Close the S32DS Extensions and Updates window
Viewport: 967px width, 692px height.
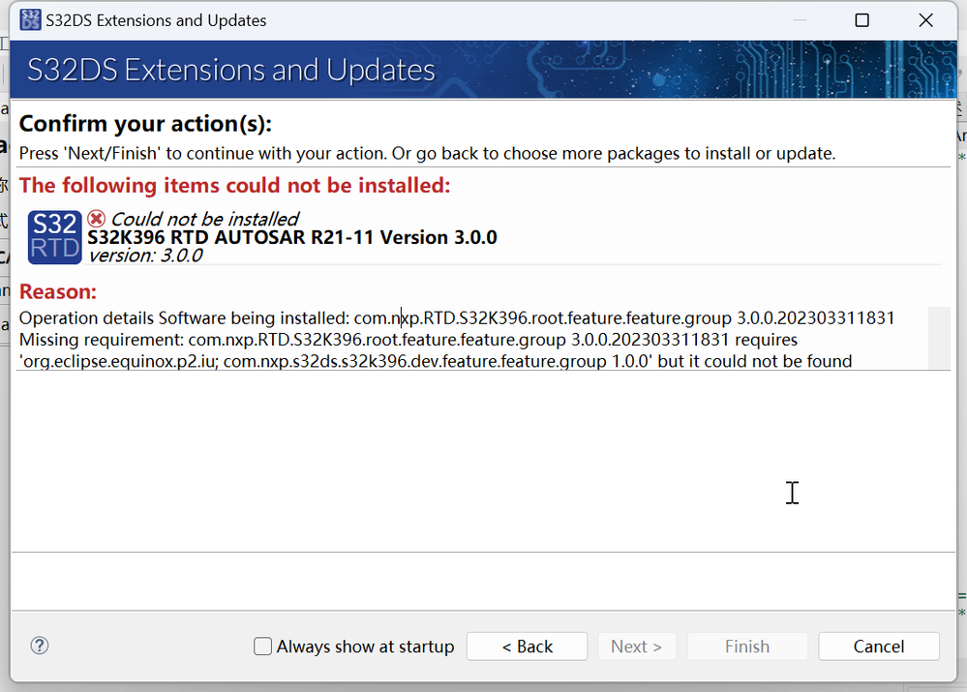[x=925, y=20]
